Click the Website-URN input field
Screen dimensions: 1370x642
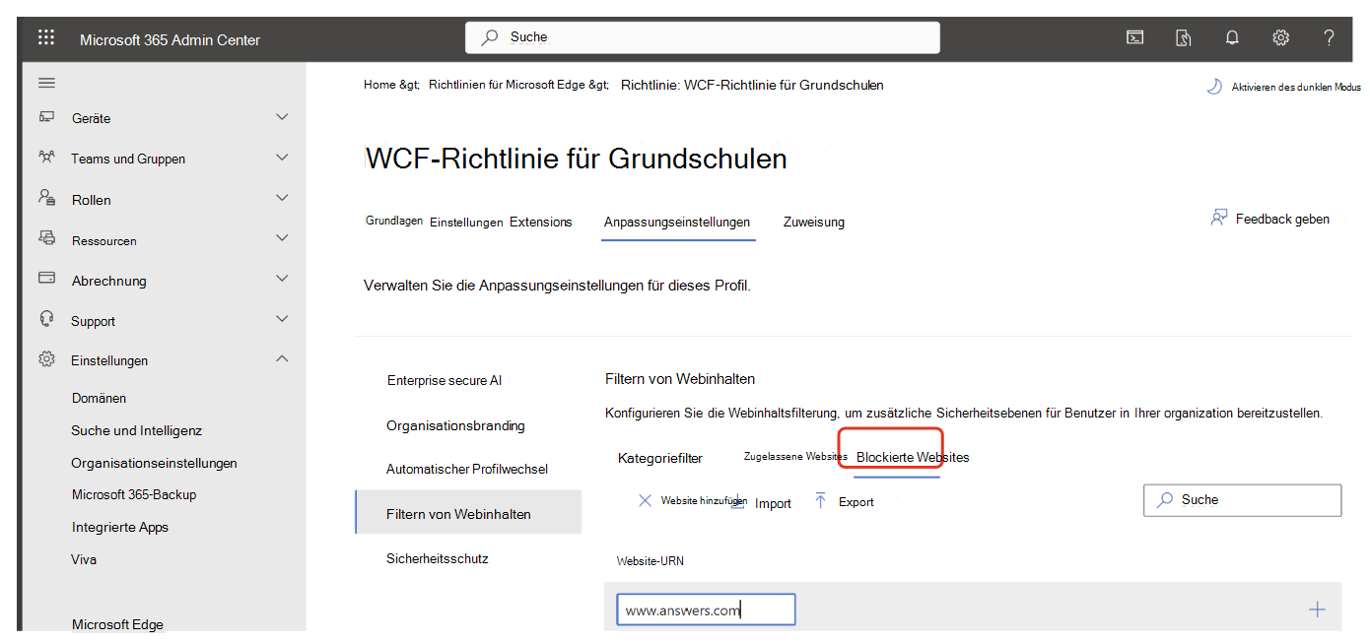tap(706, 609)
